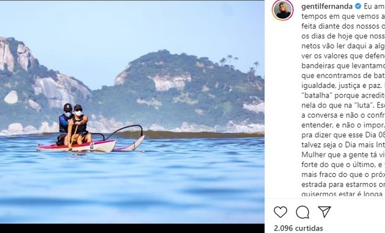Open comments with the speech bubble icon

coord(302,212)
